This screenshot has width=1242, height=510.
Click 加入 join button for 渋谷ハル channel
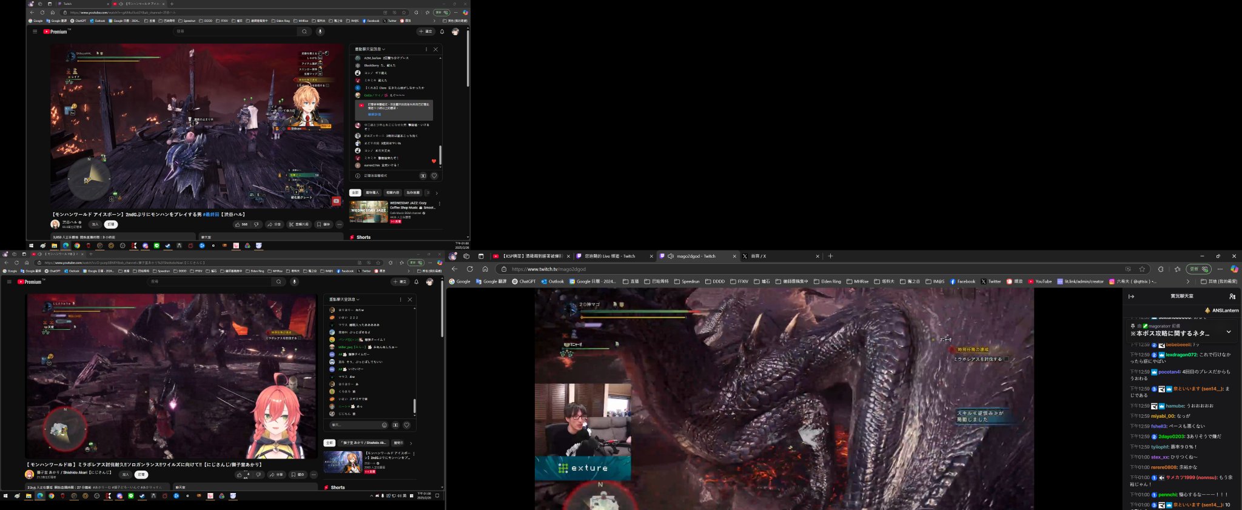95,224
